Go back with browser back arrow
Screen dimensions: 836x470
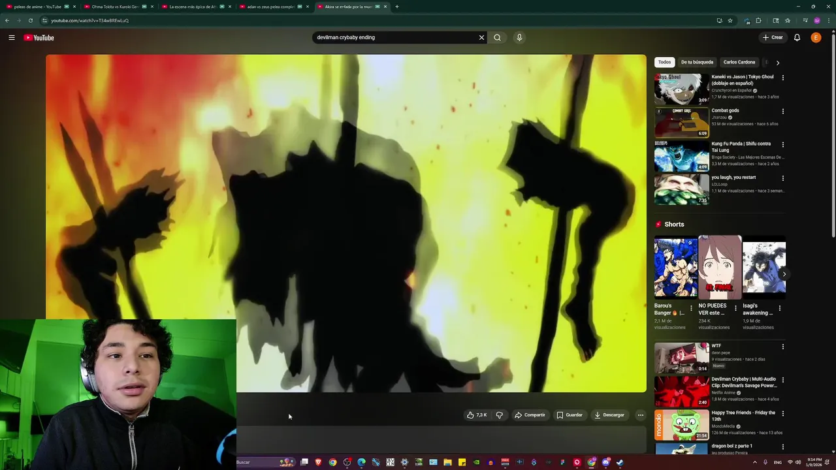tap(7, 20)
